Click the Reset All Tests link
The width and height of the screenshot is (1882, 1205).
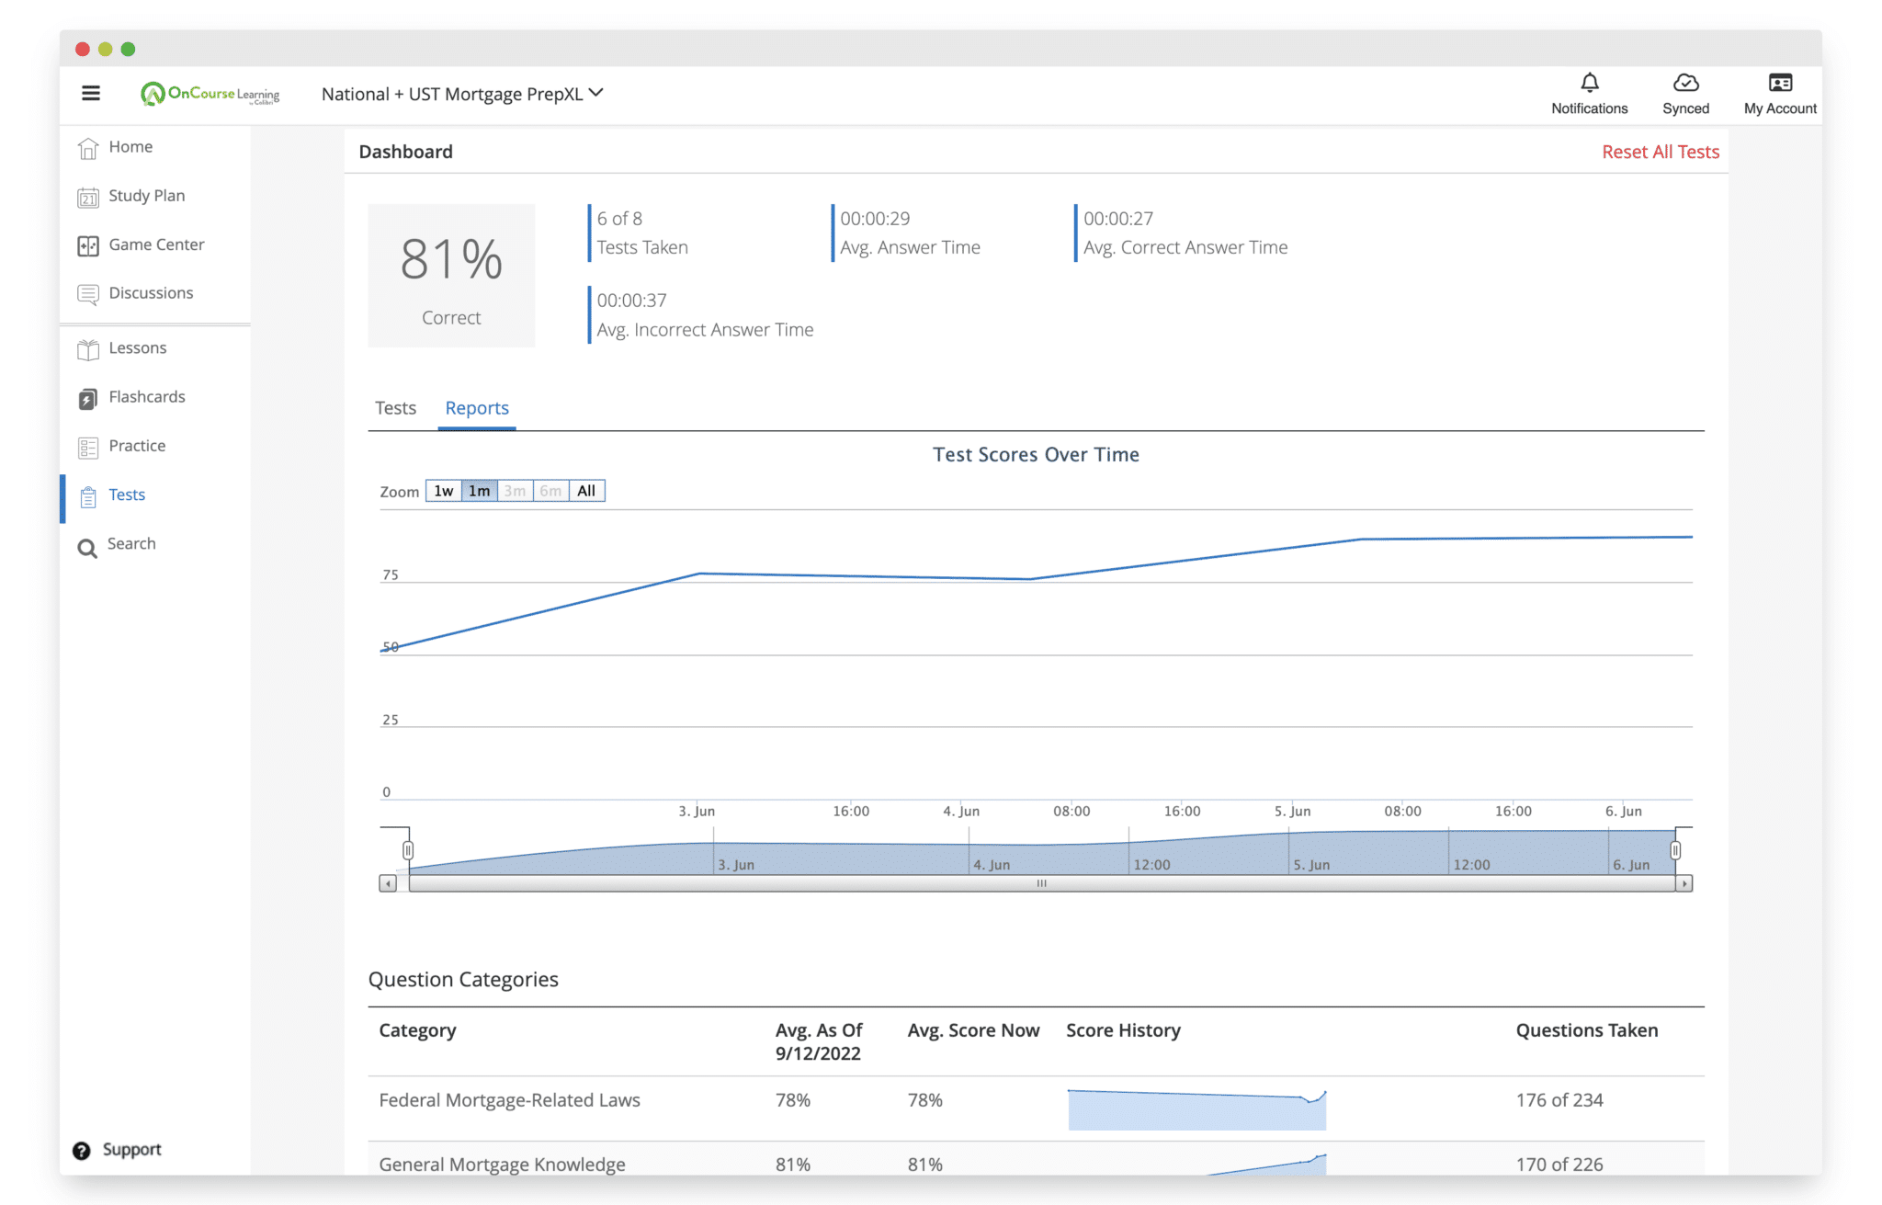click(1661, 152)
